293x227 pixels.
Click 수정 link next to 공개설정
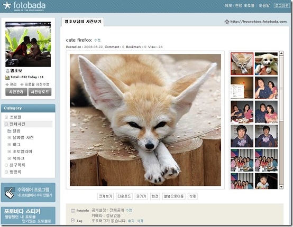coord(129,211)
